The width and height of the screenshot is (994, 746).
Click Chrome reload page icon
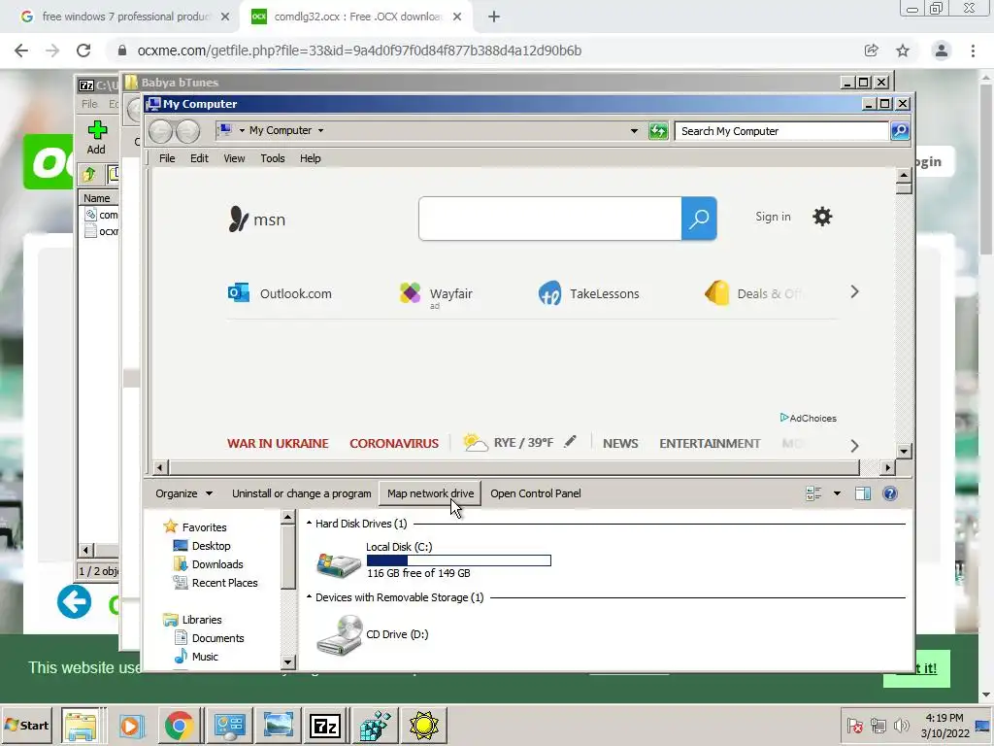click(83, 51)
